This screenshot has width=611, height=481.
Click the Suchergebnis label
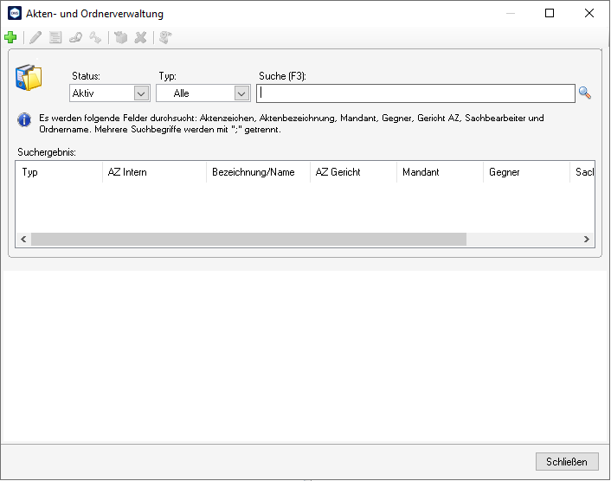click(x=47, y=152)
